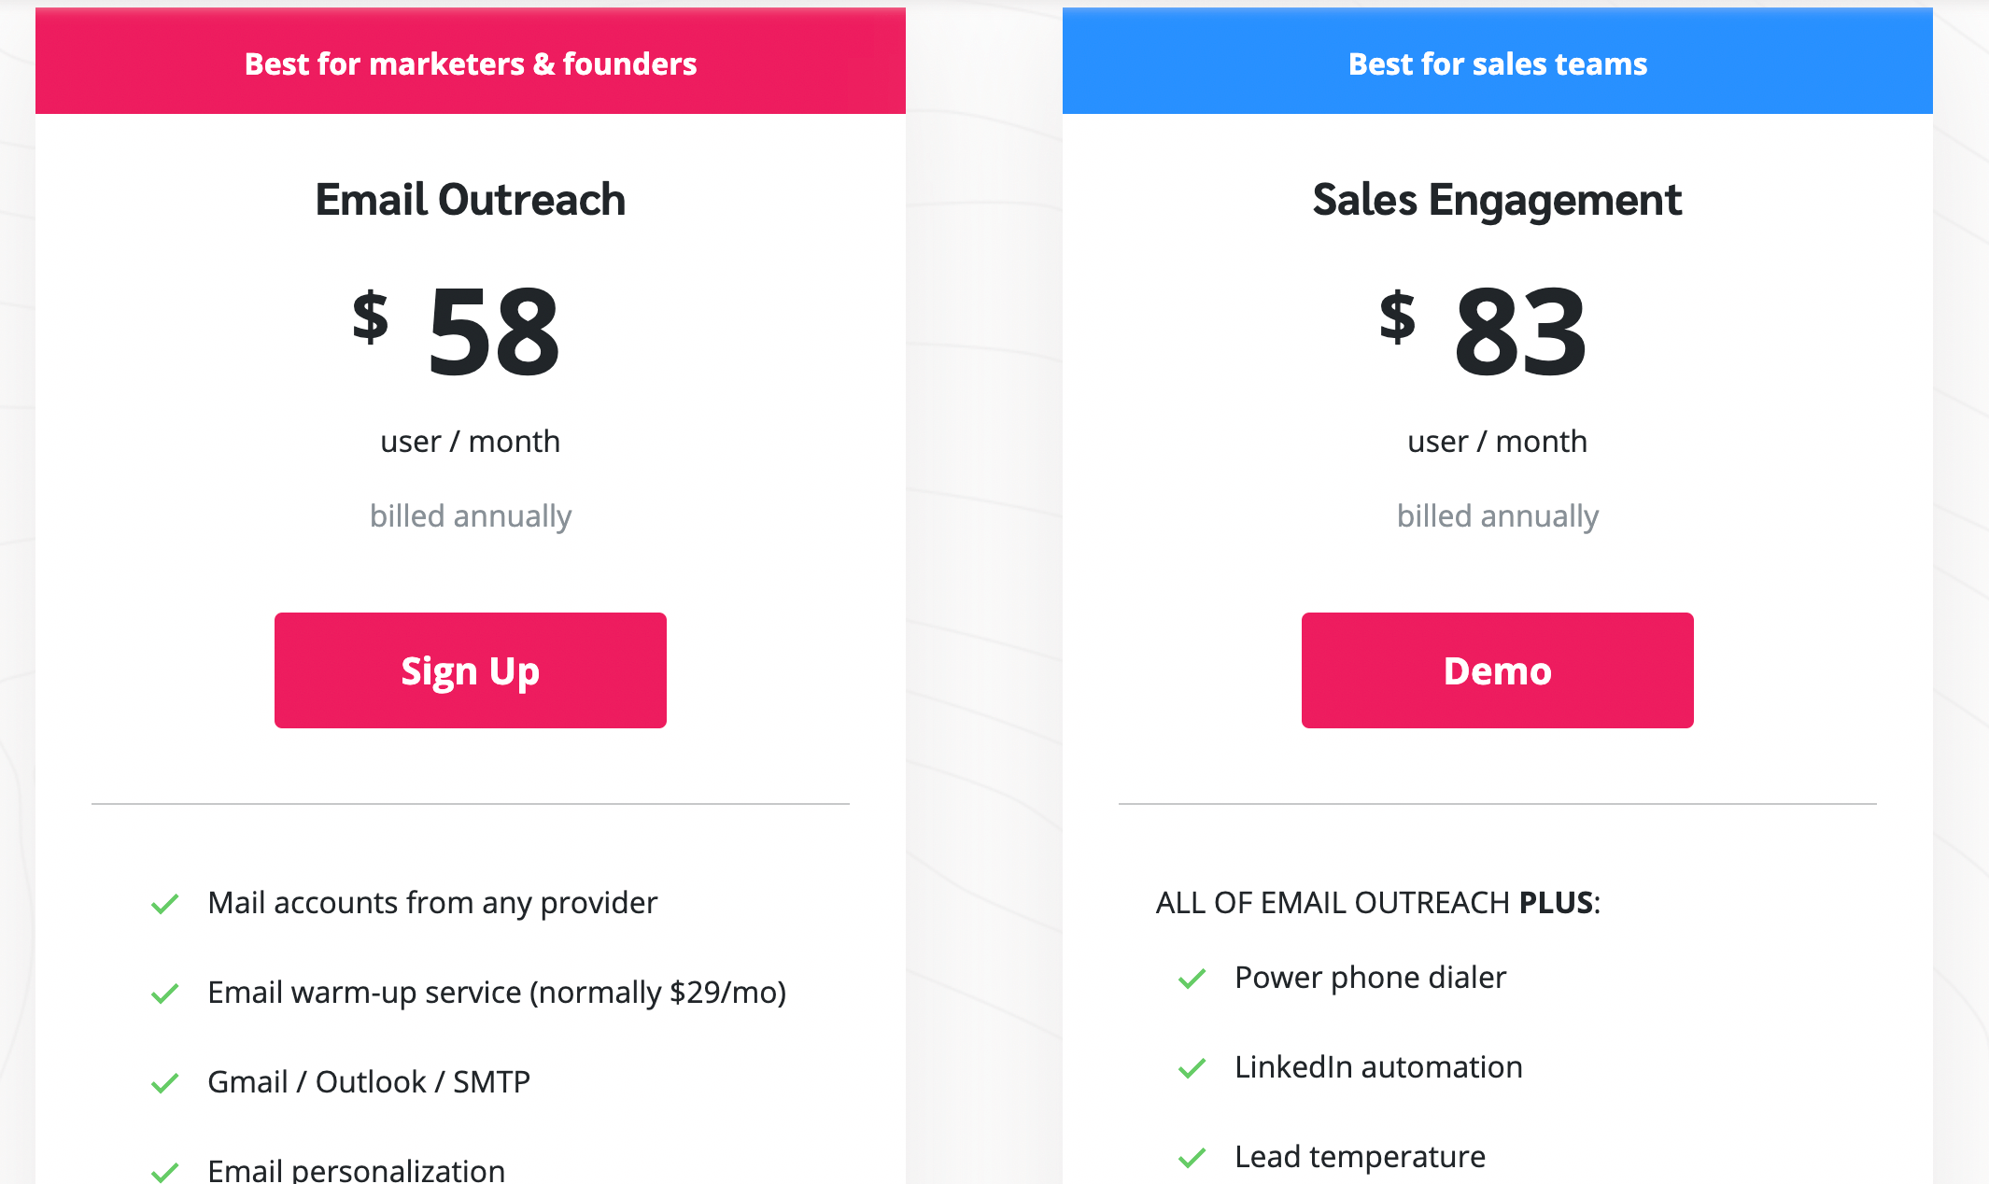Request a Demo of Sales Engagement
This screenshot has height=1184, width=1989.
(x=1497, y=670)
